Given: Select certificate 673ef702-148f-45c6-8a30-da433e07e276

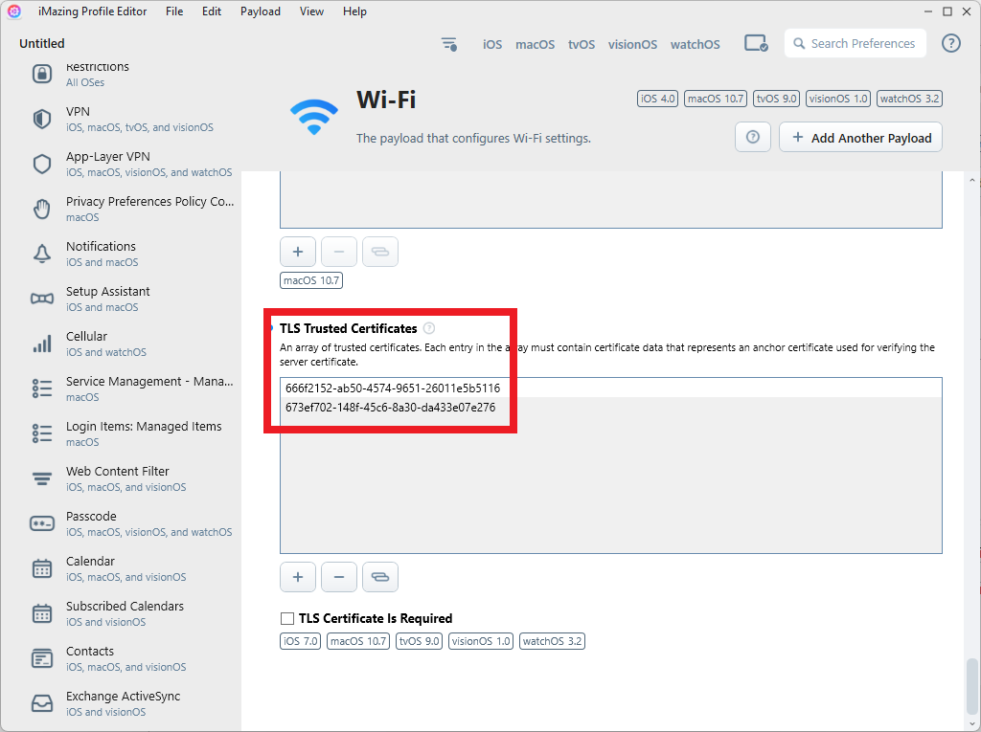Looking at the screenshot, I should click(x=610, y=407).
